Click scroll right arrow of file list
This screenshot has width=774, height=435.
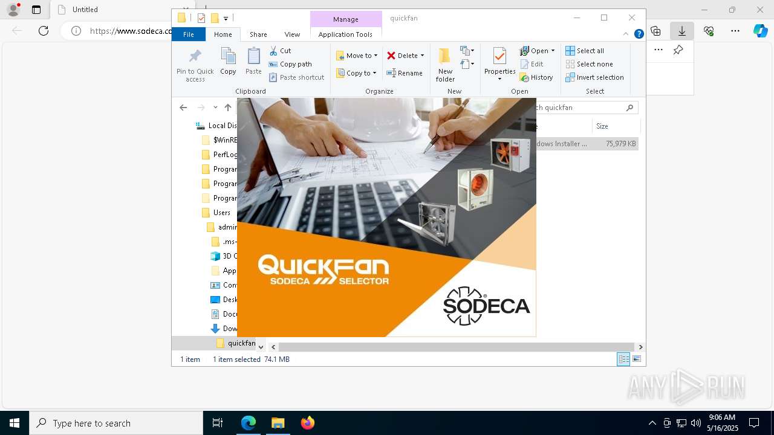pos(640,347)
